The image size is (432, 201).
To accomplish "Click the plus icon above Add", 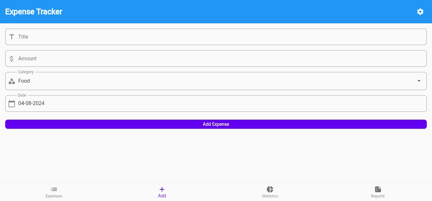I will (162, 189).
